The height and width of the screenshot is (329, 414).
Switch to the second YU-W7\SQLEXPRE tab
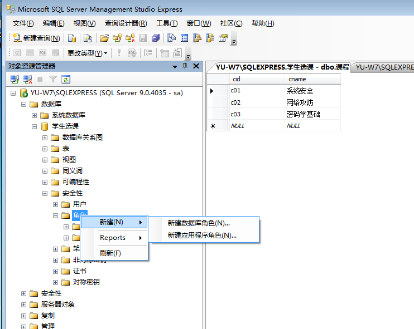pos(383,67)
